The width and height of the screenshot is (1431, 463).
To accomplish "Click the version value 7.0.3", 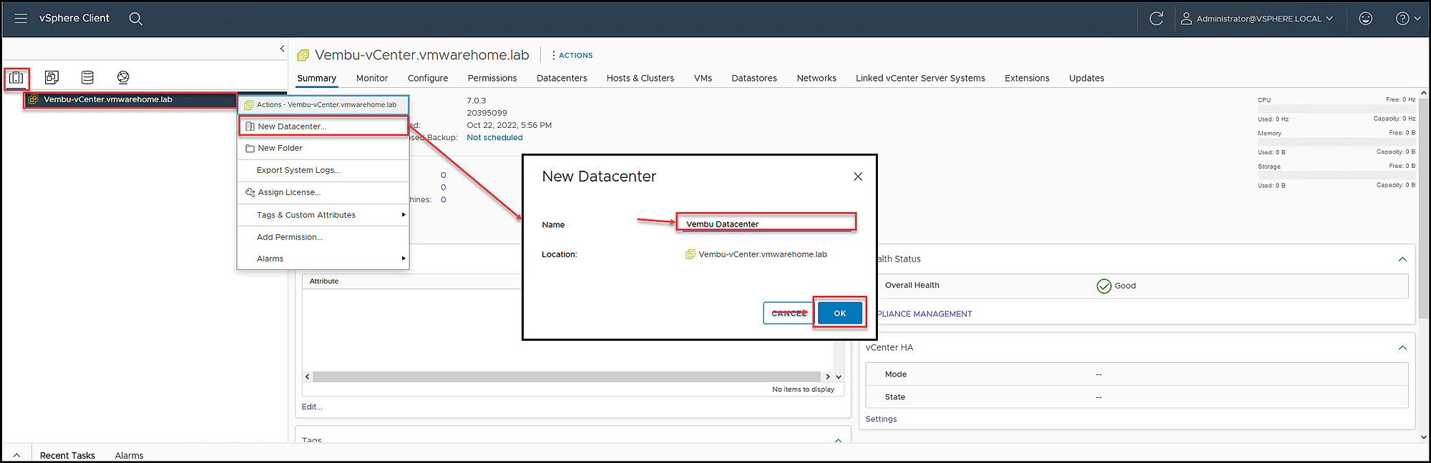I will [477, 101].
